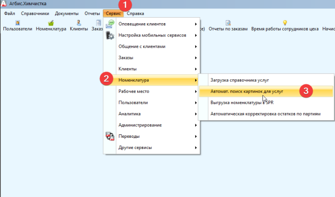Open the Файл menu
This screenshot has height=197, width=335.
click(x=9, y=13)
